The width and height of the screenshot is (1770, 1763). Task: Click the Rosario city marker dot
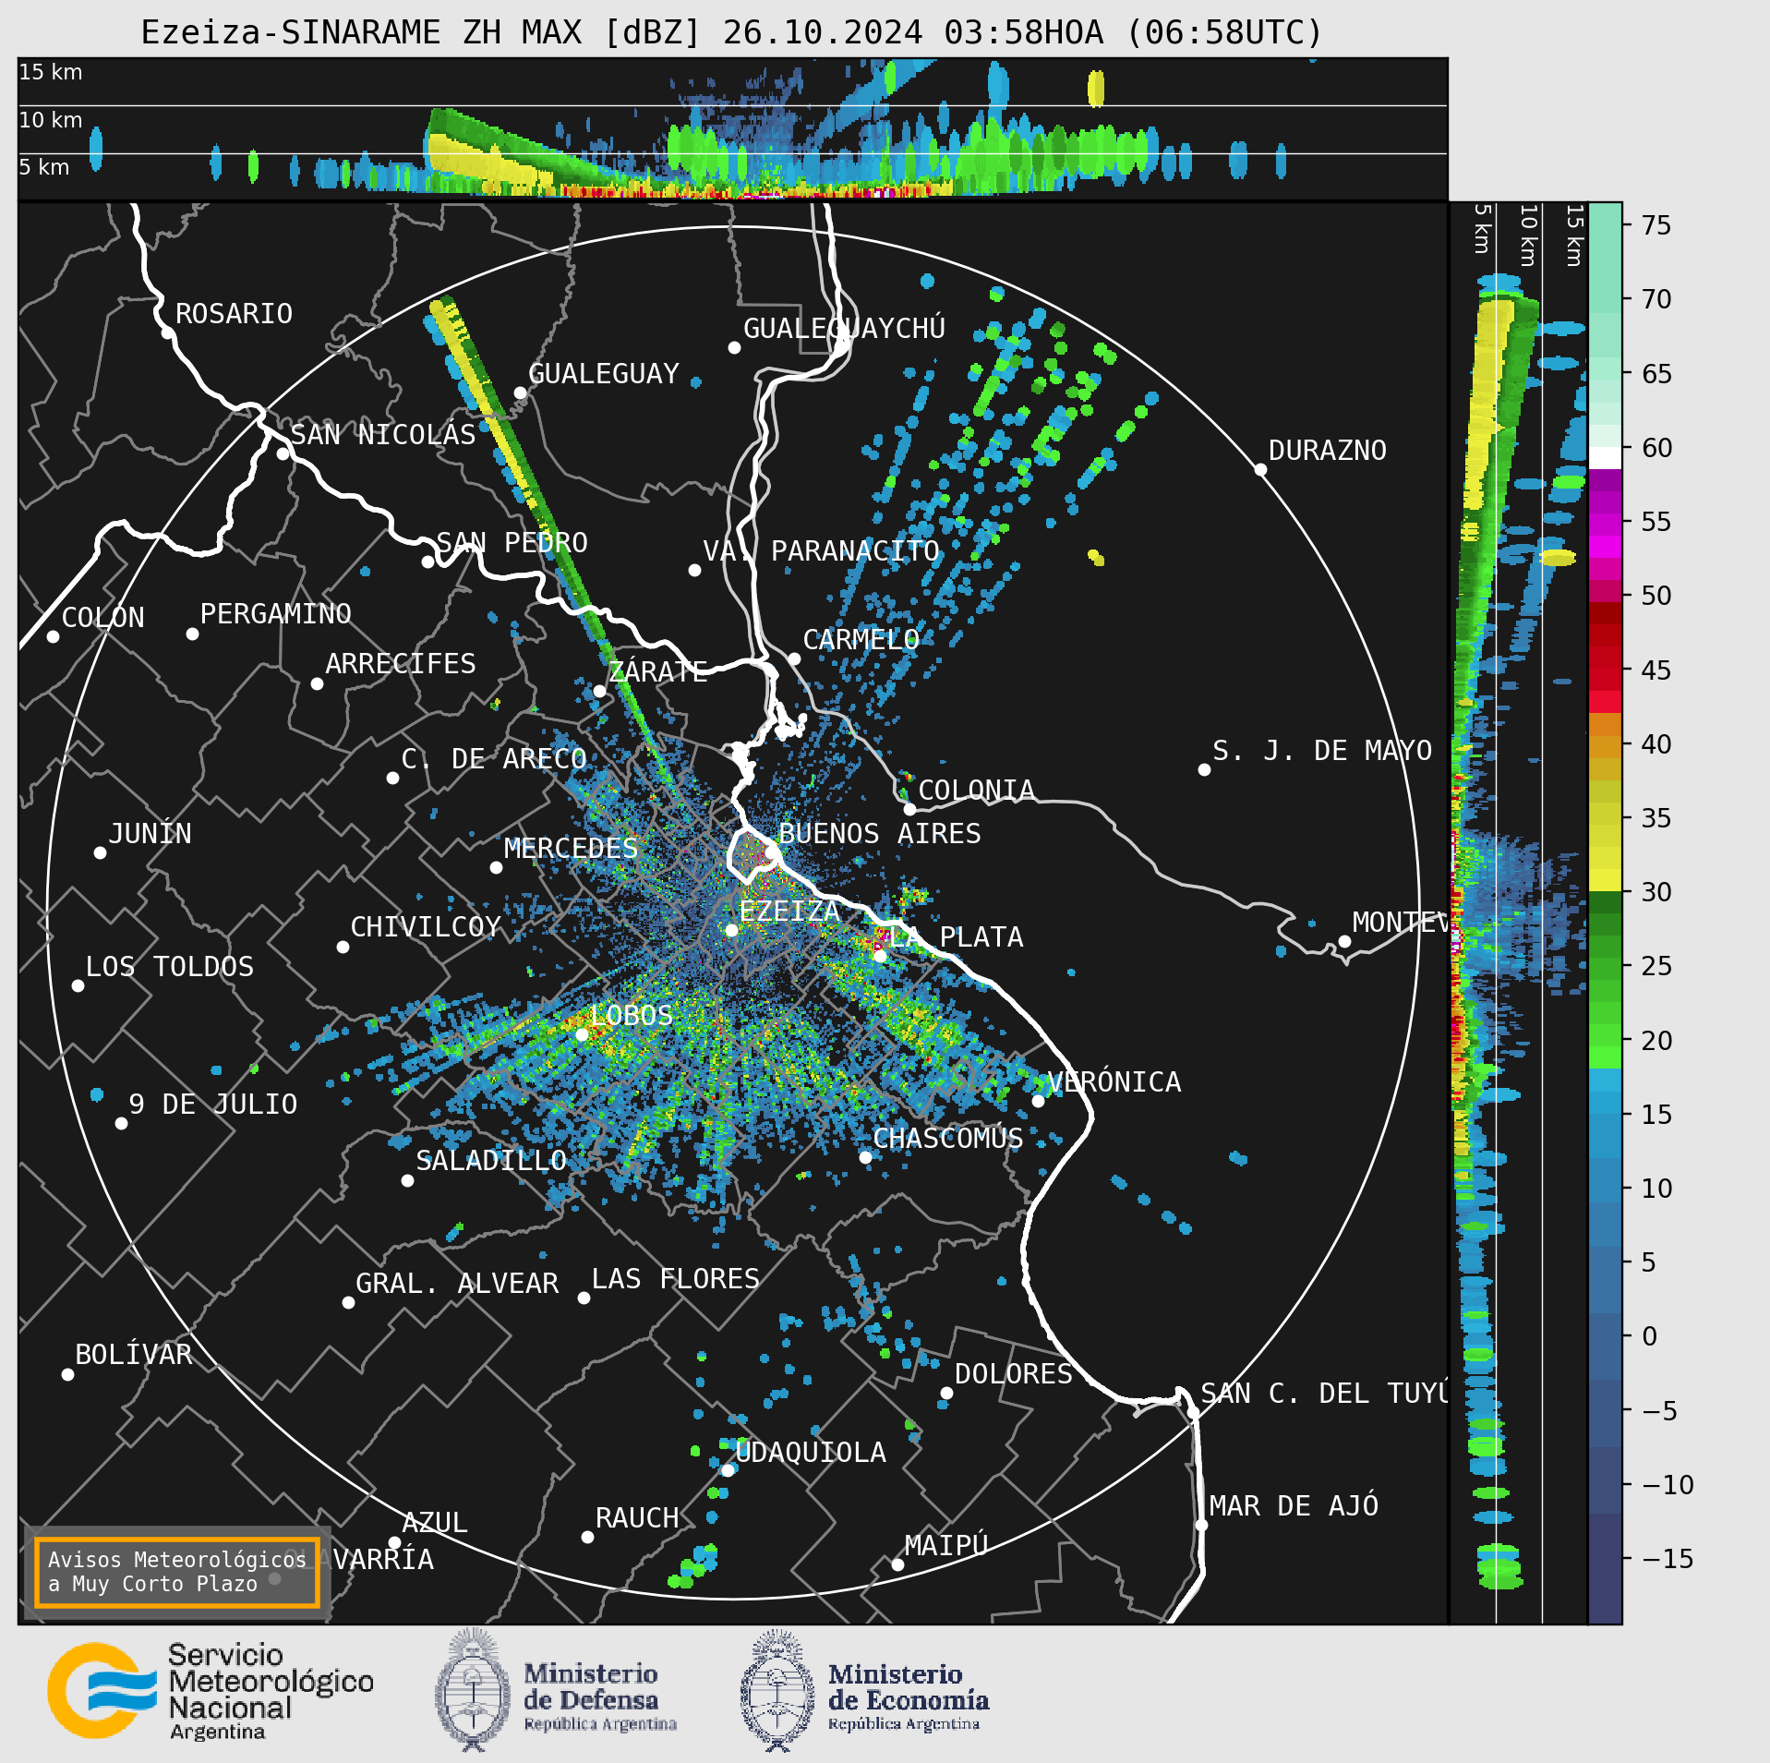pos(167,333)
